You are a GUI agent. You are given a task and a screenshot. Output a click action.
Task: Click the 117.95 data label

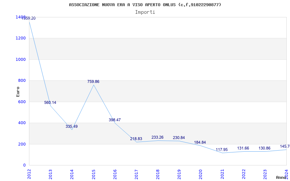point(222,150)
